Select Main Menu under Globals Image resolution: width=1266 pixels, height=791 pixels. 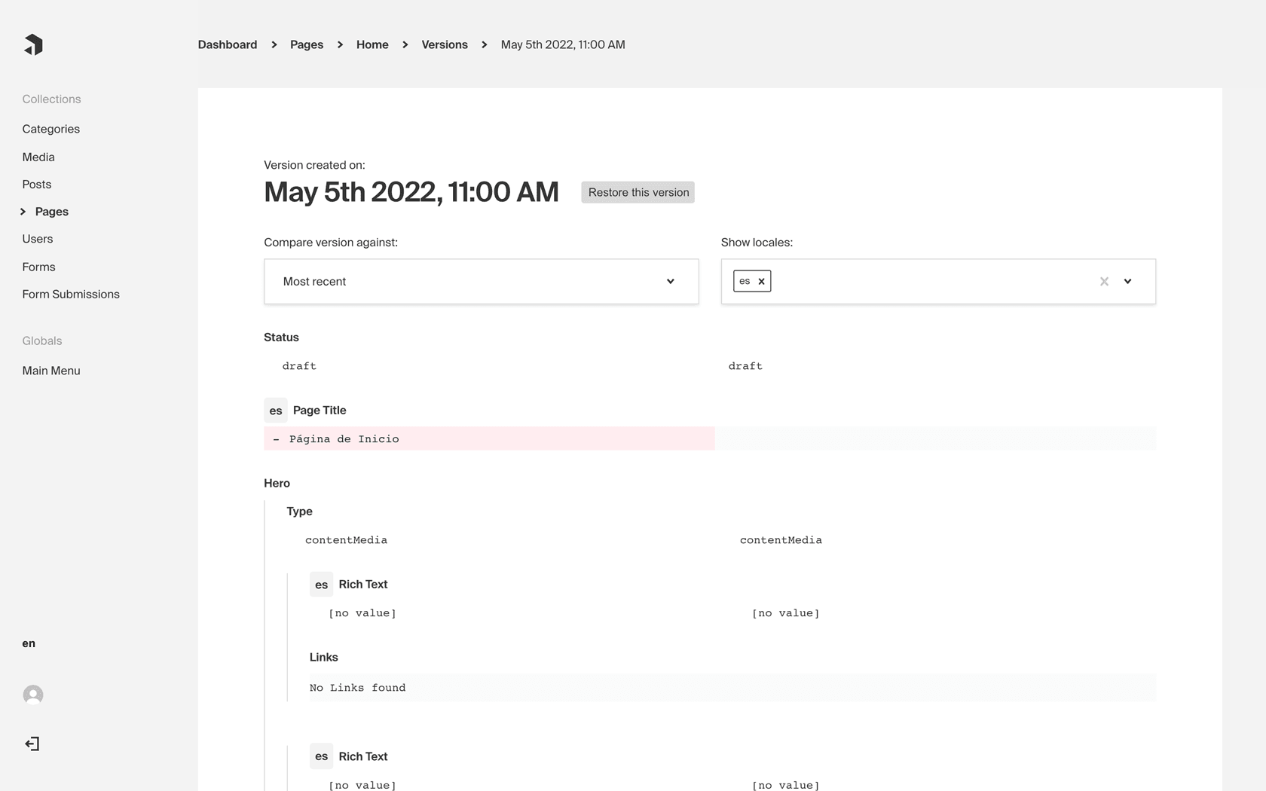pos(51,371)
